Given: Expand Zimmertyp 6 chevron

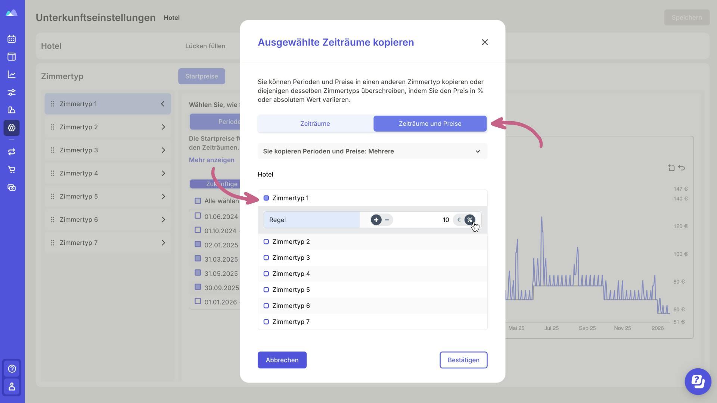Looking at the screenshot, I should [163, 219].
